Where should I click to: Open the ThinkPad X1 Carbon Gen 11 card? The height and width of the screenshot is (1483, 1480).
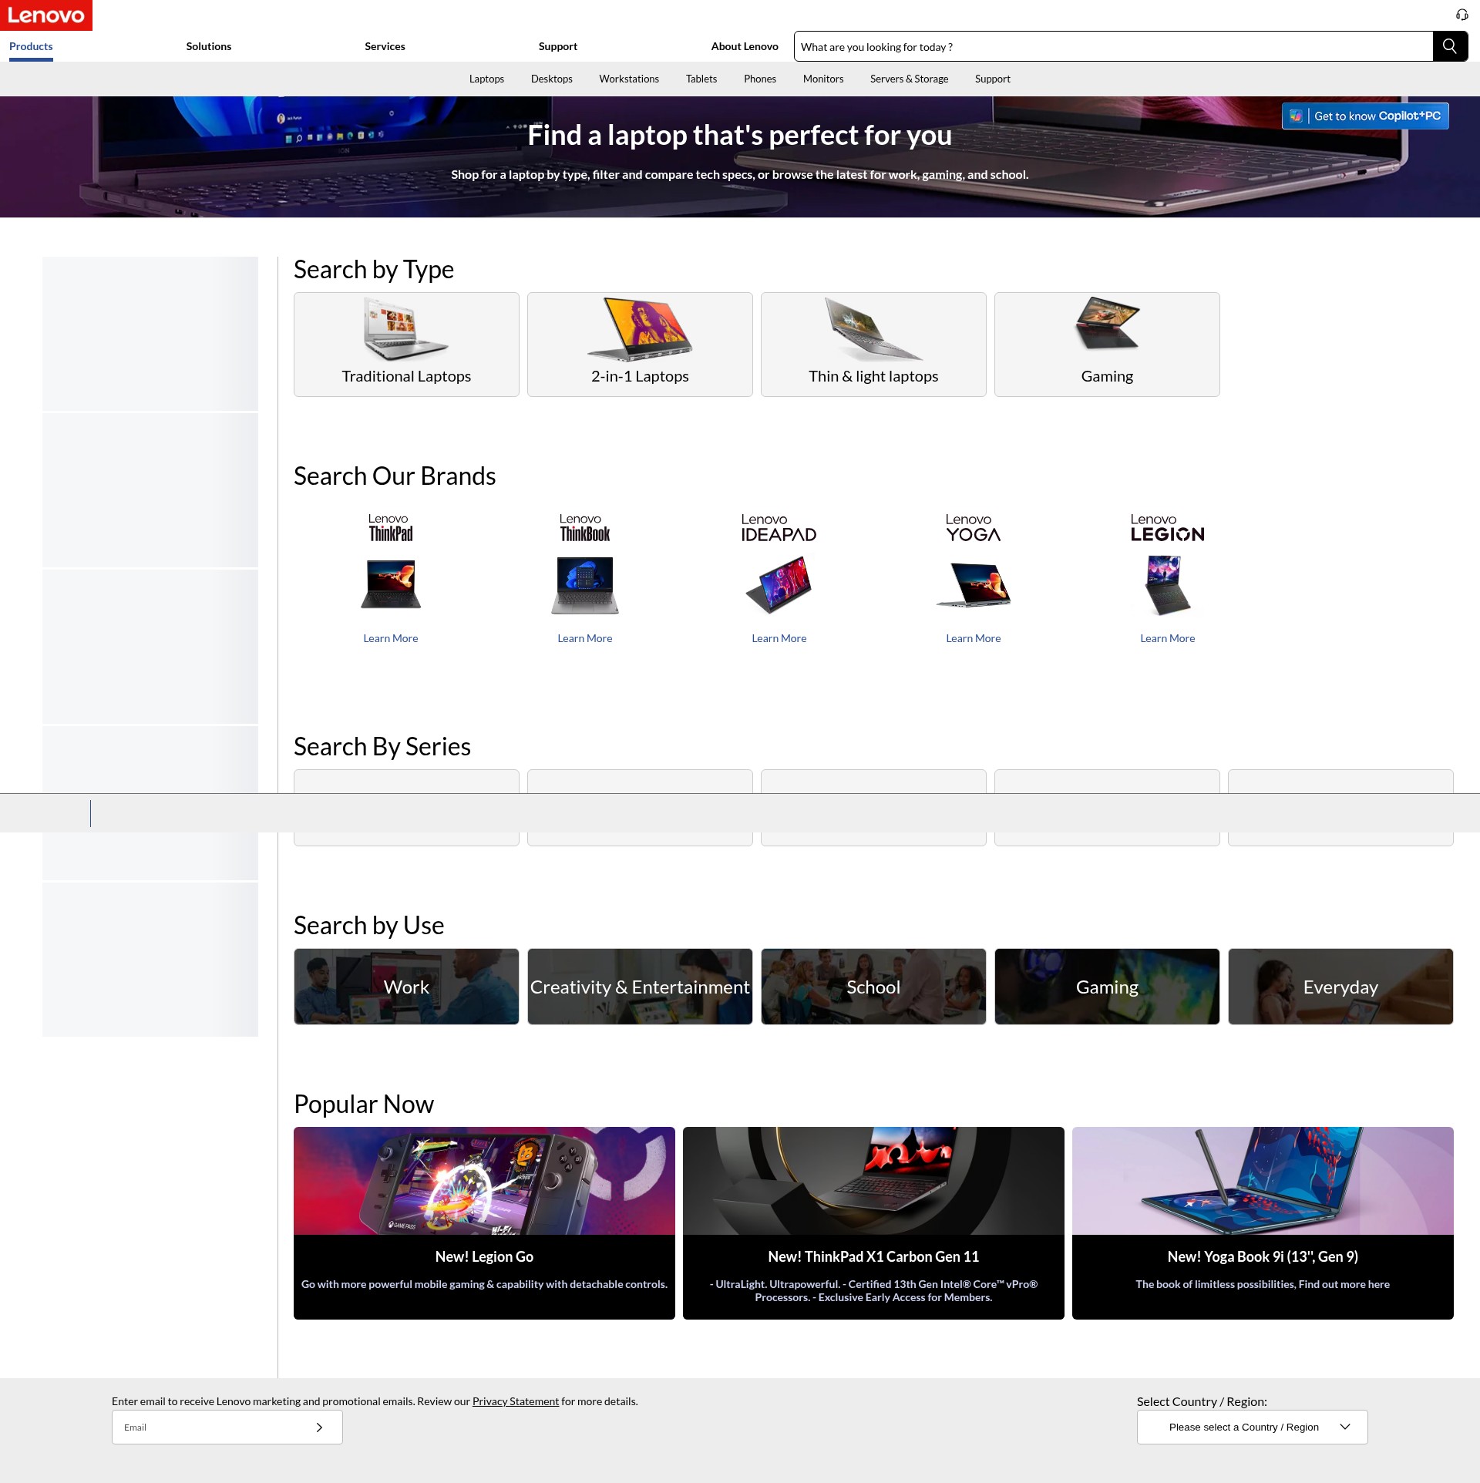tap(873, 1223)
